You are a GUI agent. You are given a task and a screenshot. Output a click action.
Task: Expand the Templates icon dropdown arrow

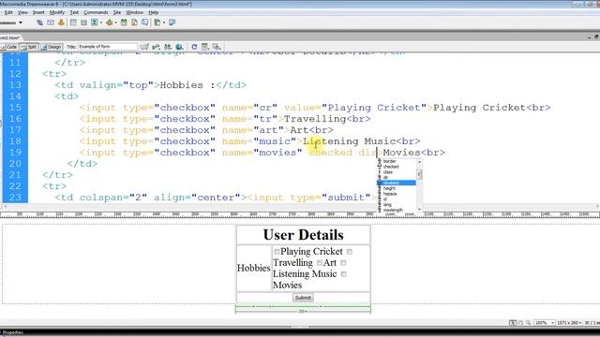tap(164, 22)
